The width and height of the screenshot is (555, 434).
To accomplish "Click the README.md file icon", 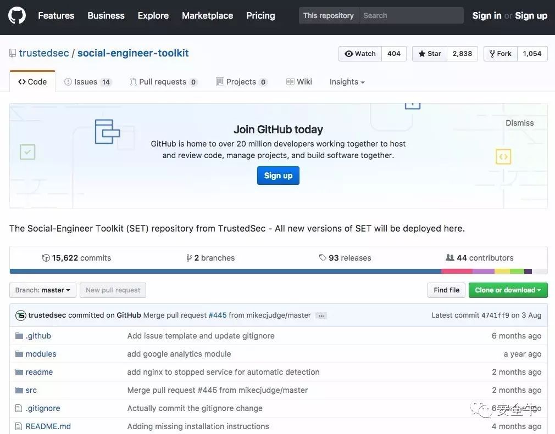I will click(x=19, y=426).
